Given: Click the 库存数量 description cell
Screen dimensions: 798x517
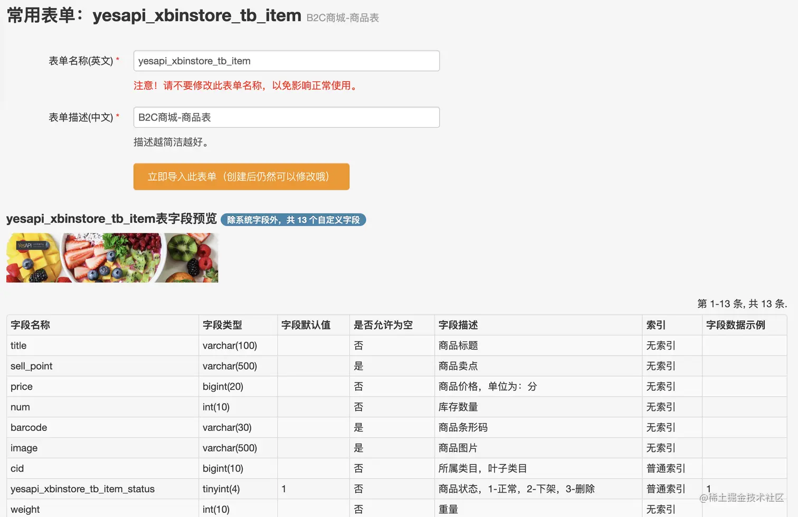Looking at the screenshot, I should pos(539,407).
